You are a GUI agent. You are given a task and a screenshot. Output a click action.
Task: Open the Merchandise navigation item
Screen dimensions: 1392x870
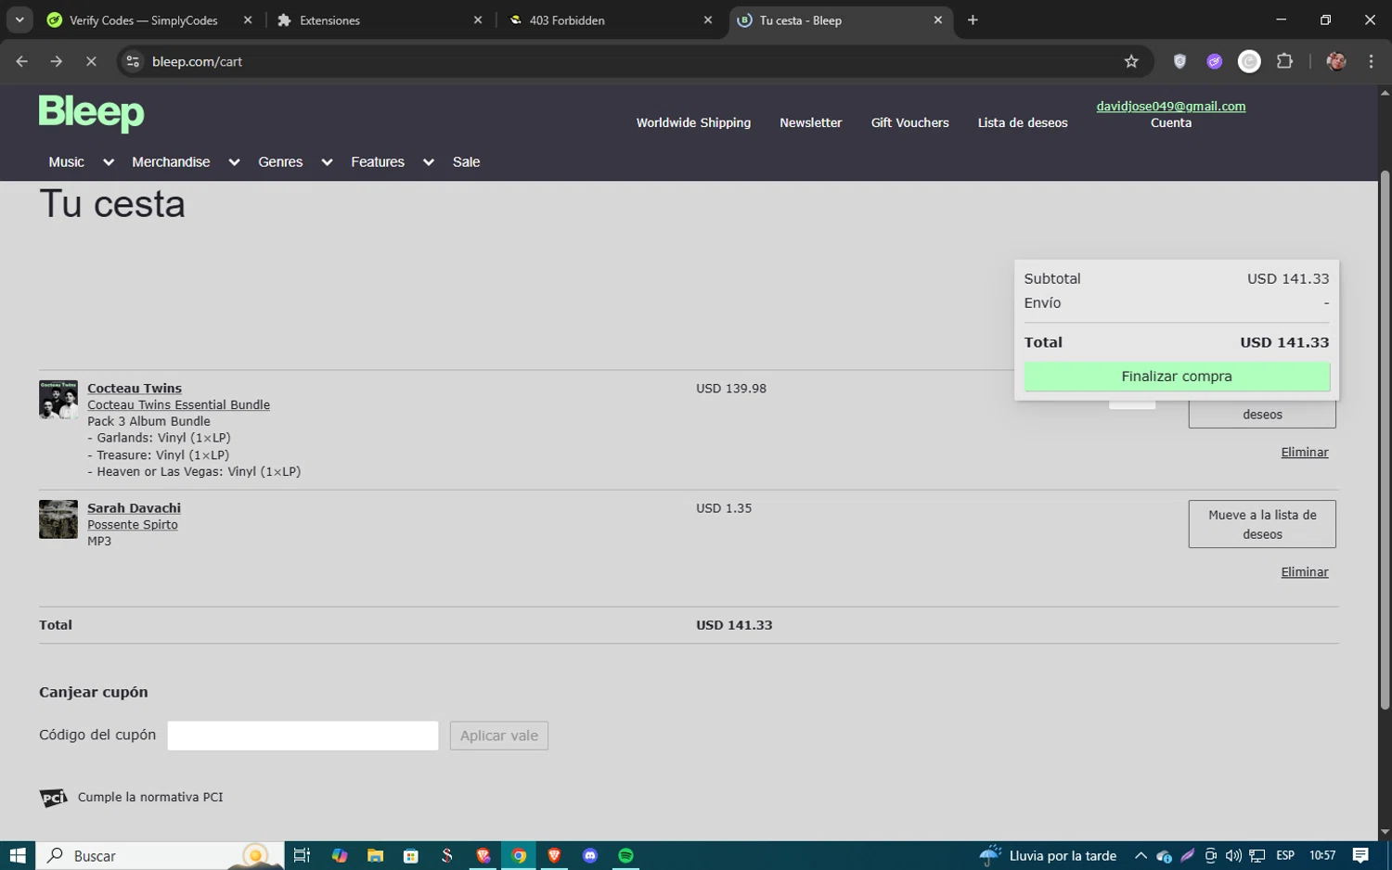171,161
